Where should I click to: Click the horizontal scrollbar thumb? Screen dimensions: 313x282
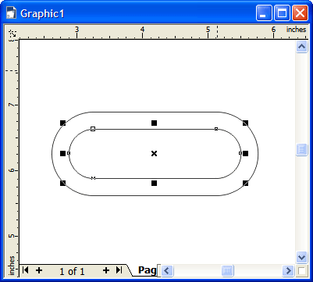(x=228, y=271)
